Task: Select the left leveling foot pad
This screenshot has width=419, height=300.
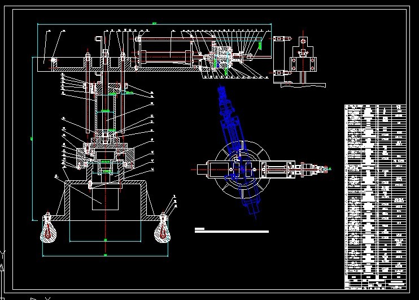Action: pyautogui.click(x=48, y=232)
